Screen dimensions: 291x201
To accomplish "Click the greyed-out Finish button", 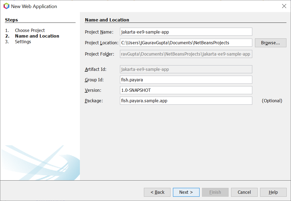I will (x=215, y=192).
